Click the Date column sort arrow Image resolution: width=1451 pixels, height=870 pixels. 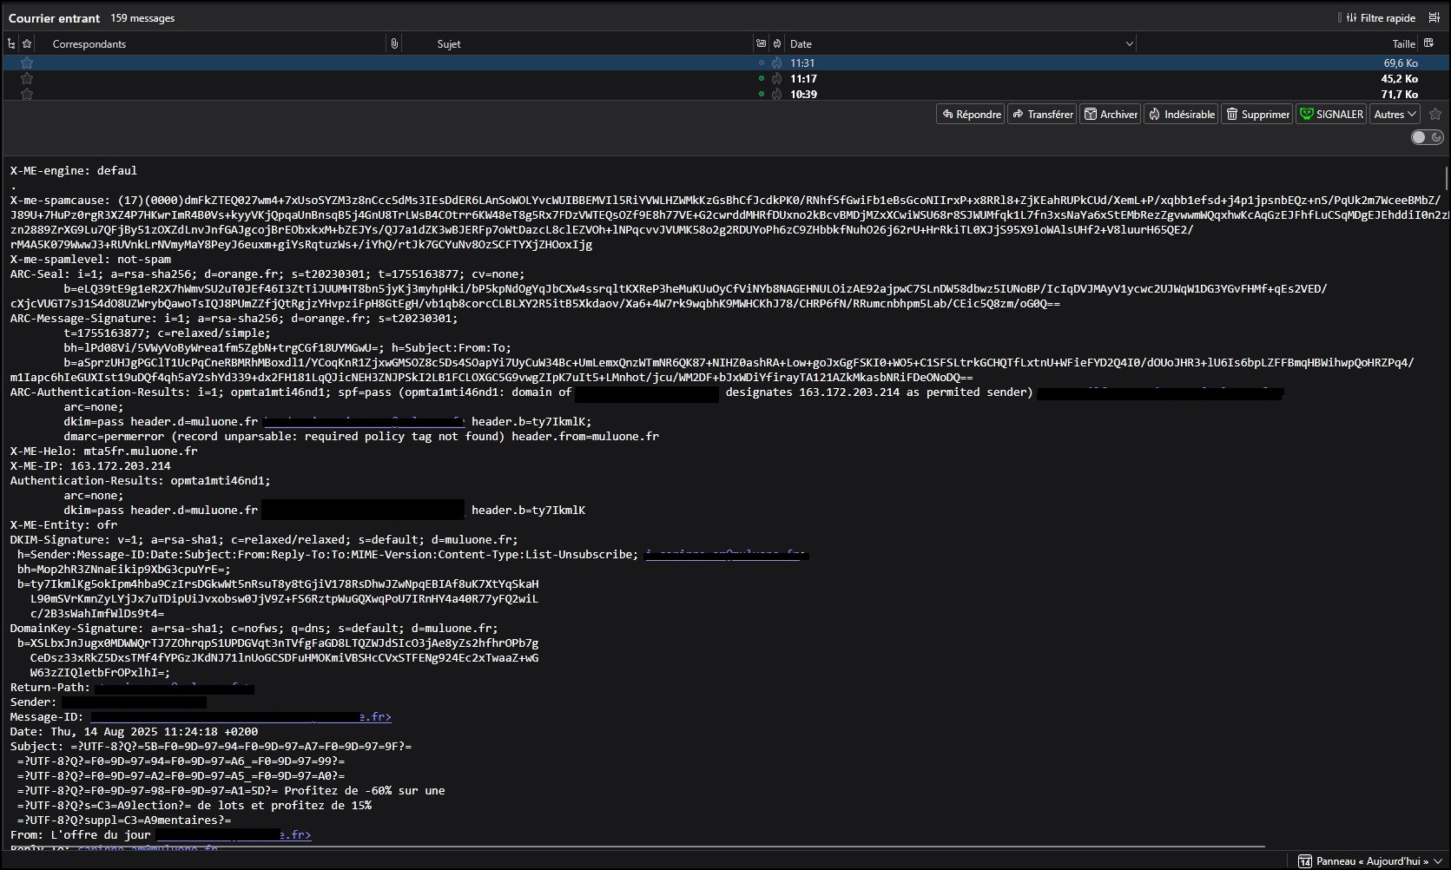1129,43
